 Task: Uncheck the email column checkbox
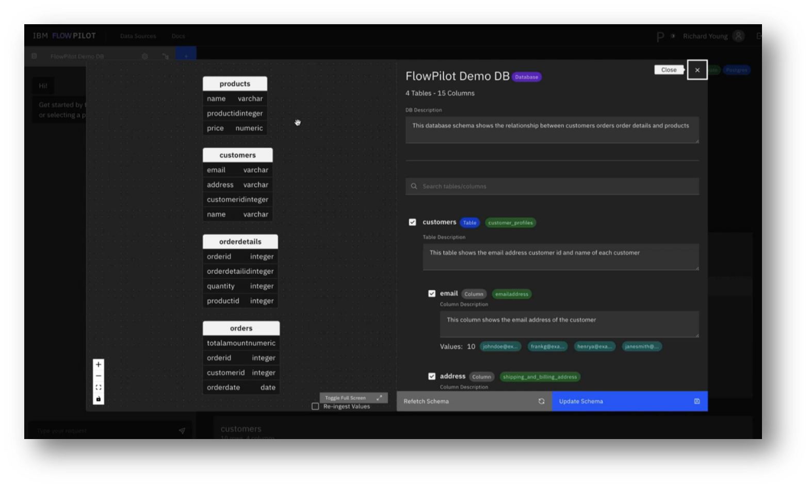pyautogui.click(x=432, y=294)
